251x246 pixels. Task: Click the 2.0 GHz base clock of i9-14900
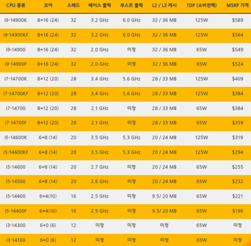click(x=100, y=49)
